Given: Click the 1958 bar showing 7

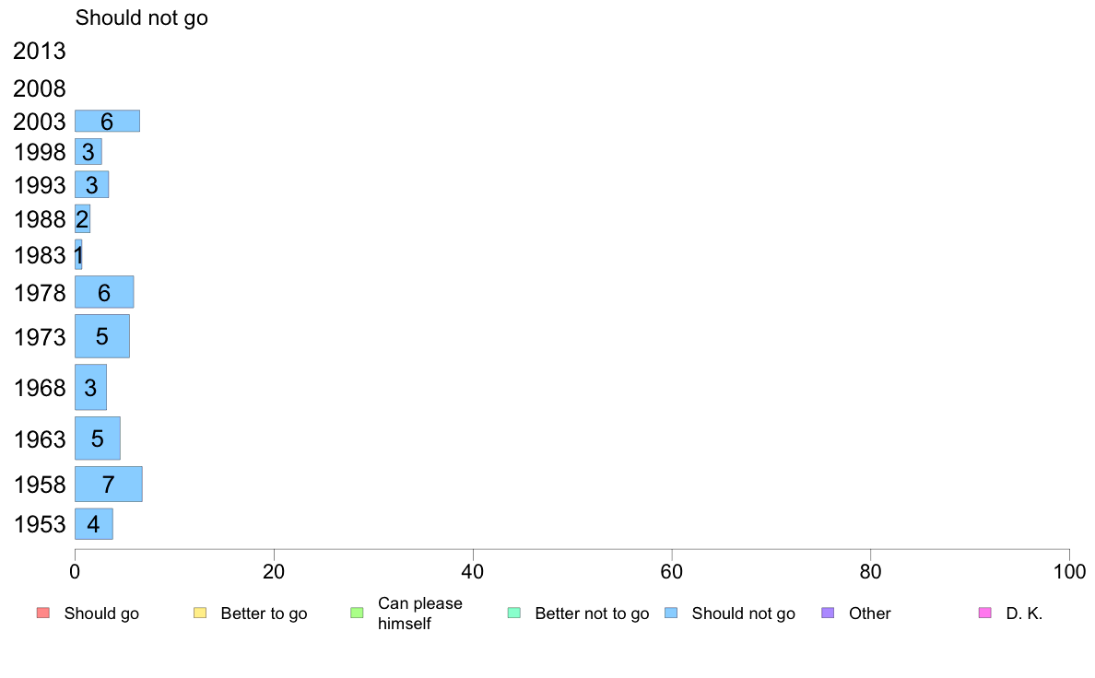Looking at the screenshot, I should (108, 484).
